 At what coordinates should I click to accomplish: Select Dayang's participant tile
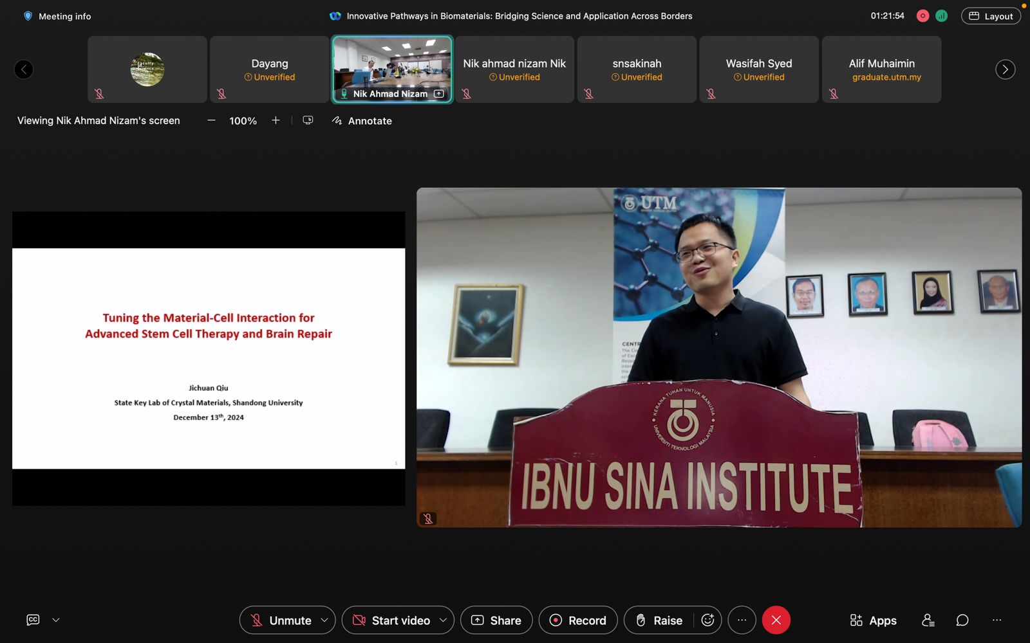click(270, 69)
